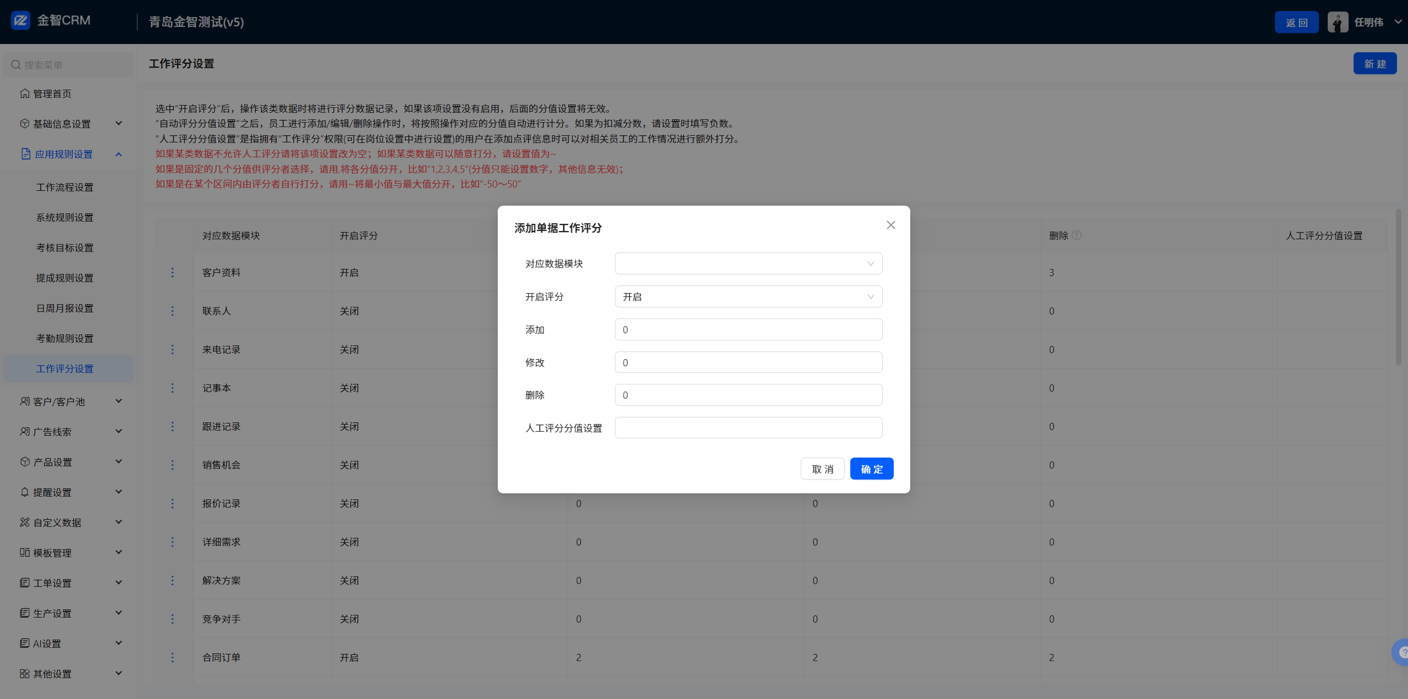The height and width of the screenshot is (699, 1408).
Task: Open 工作流程设置 menu item
Action: click(x=65, y=187)
